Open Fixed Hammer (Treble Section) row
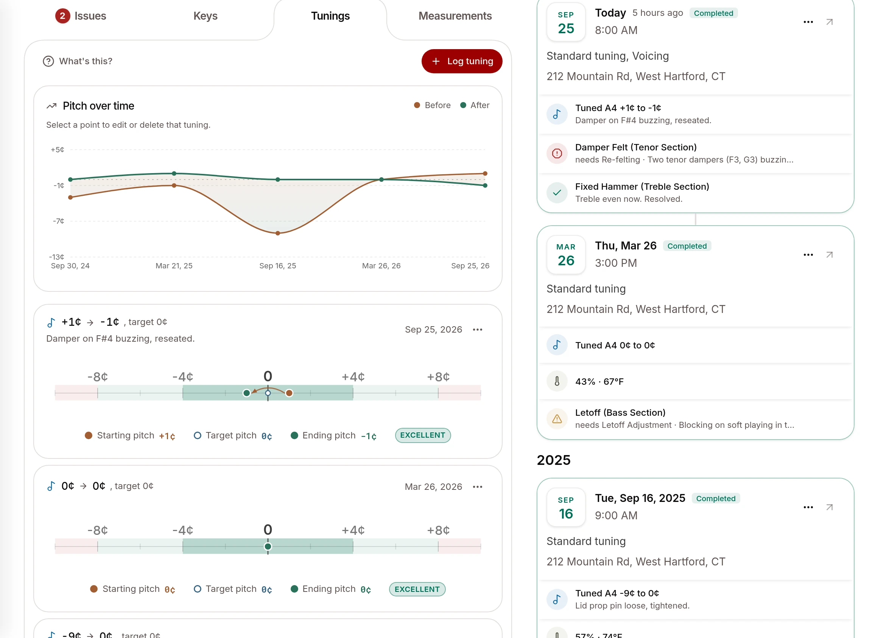 point(695,192)
